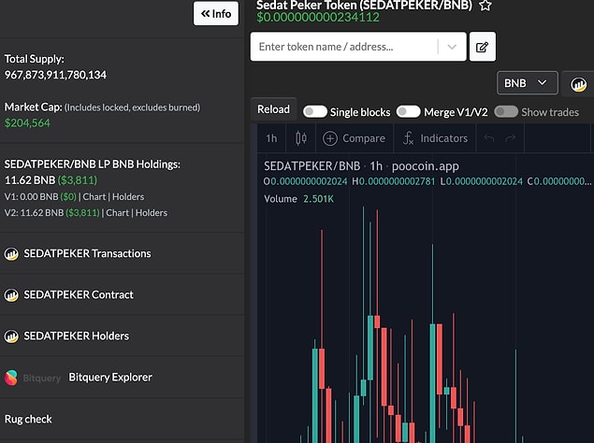
Task: Open the V2 Holders link
Action: (152, 213)
